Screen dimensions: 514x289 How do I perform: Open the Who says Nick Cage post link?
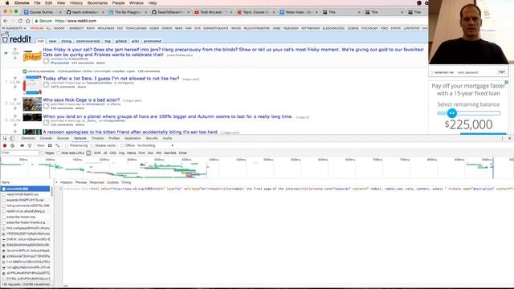(81, 100)
